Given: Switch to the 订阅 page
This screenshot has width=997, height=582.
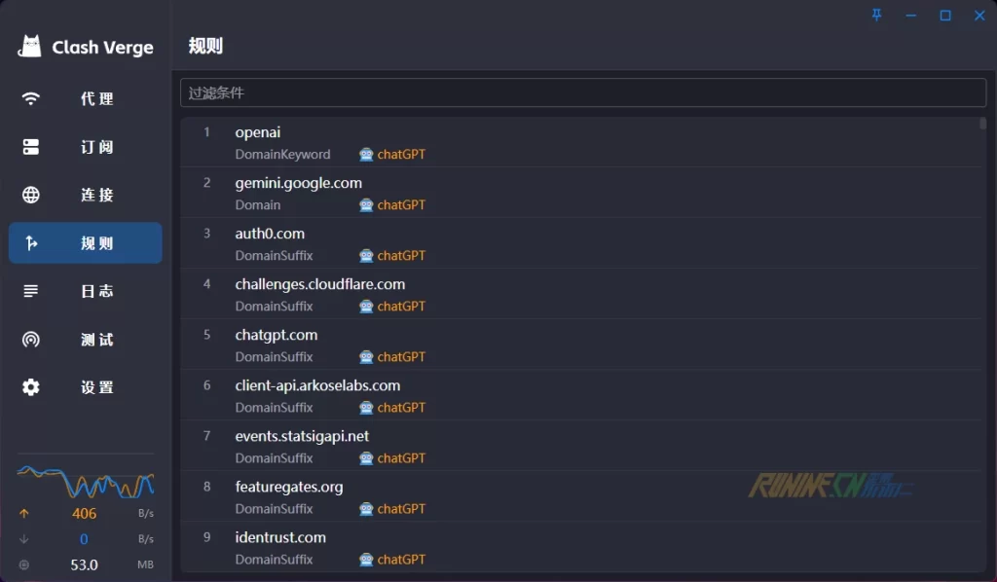Looking at the screenshot, I should point(96,147).
